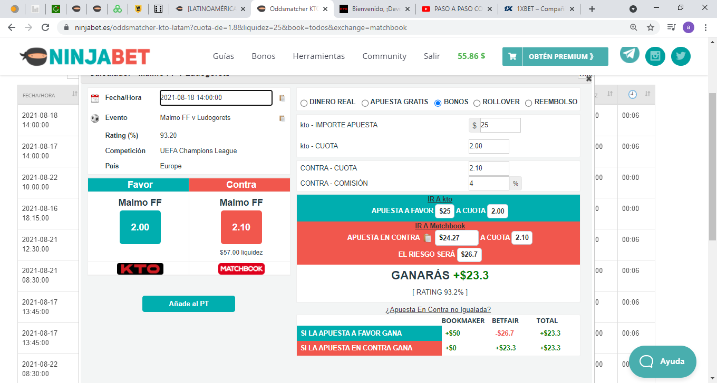Click Salir to log out
This screenshot has height=383, width=717.
(x=432, y=56)
